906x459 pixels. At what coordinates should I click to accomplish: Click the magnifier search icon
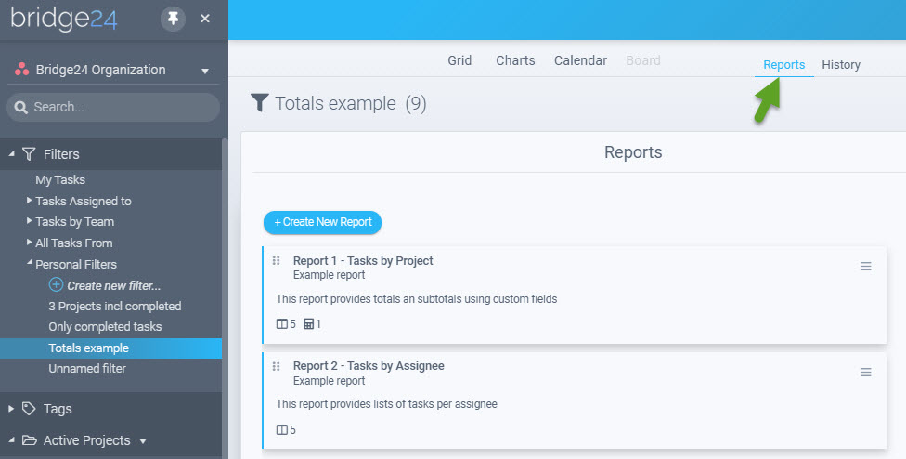pos(20,108)
